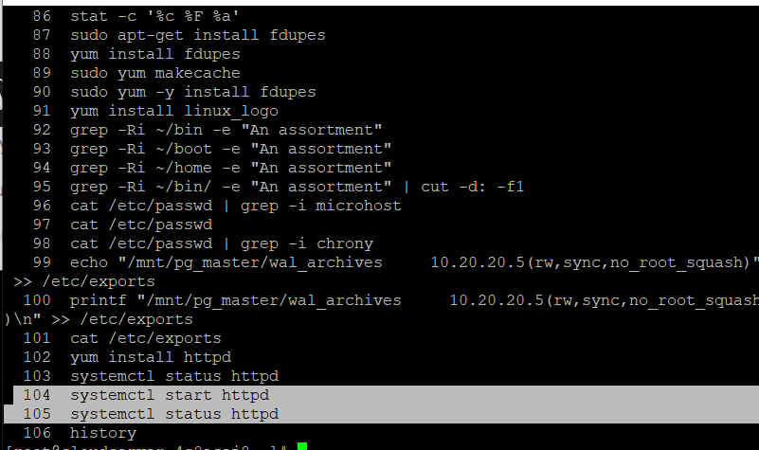This screenshot has height=450, width=759.
Task: Click line 99 echo wal_archives command
Action: tap(383, 272)
